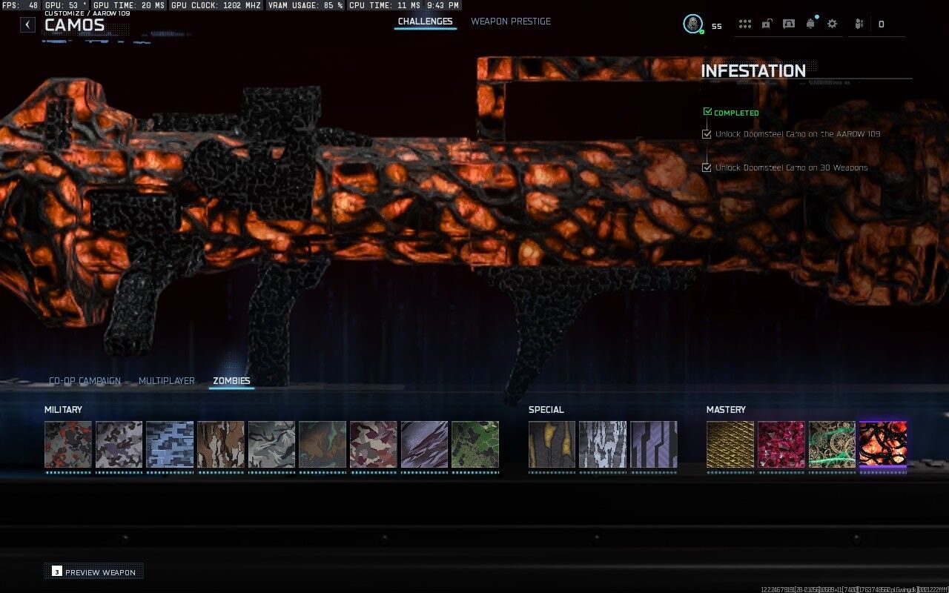Viewport: 949px width, 593px height.
Task: Select the red and gray splotch Military camo
Action: pos(68,445)
